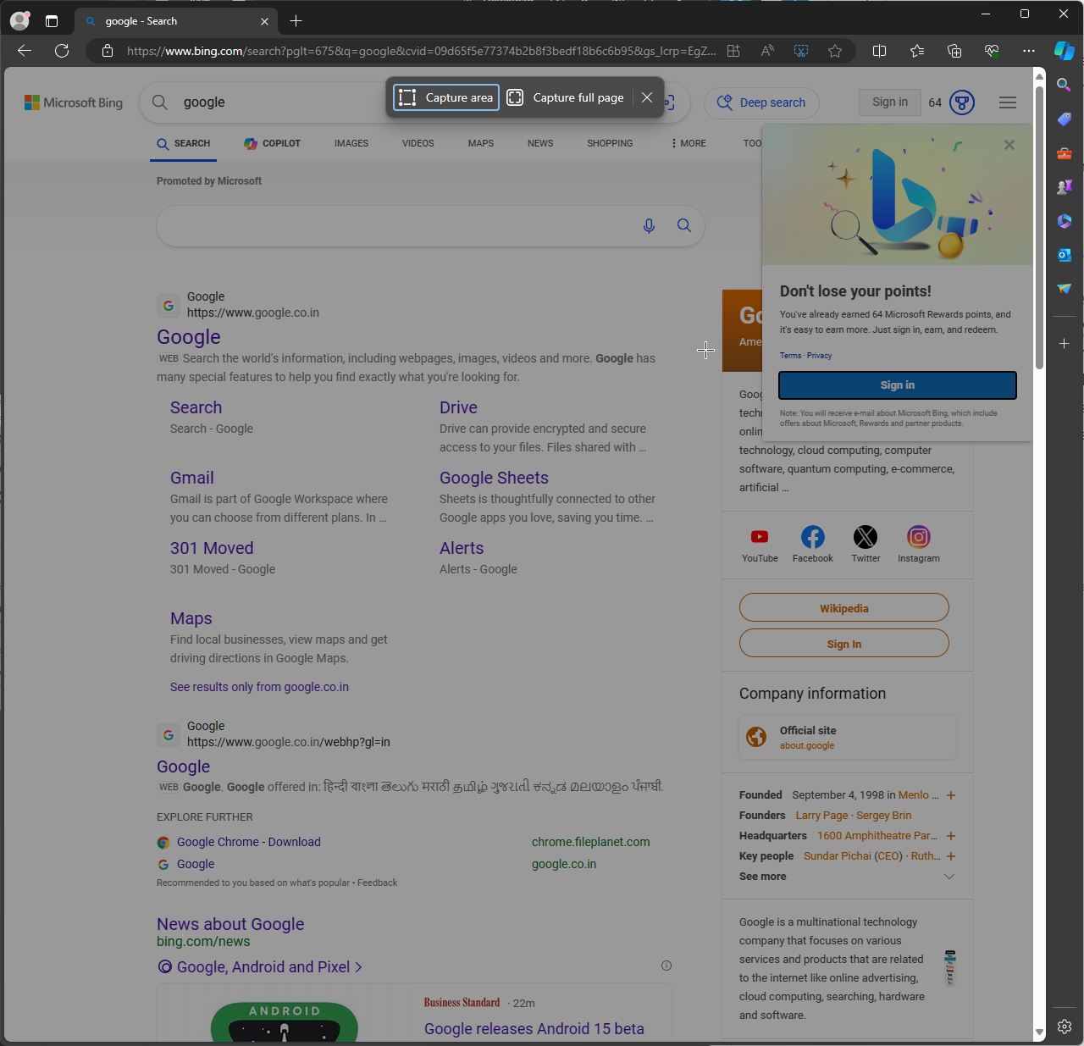Expand the Key people details plus

[x=951, y=856]
